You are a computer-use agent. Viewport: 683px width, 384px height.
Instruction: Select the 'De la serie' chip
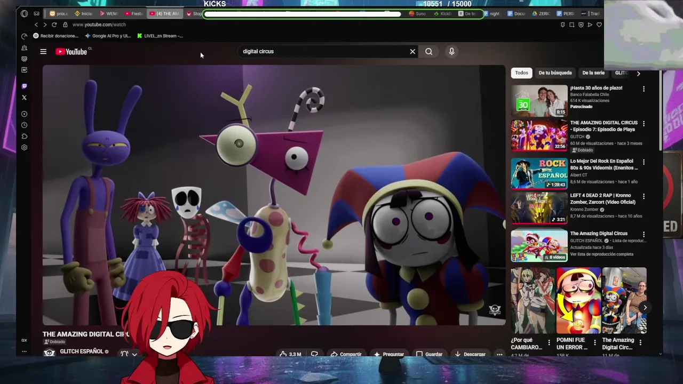pyautogui.click(x=593, y=73)
